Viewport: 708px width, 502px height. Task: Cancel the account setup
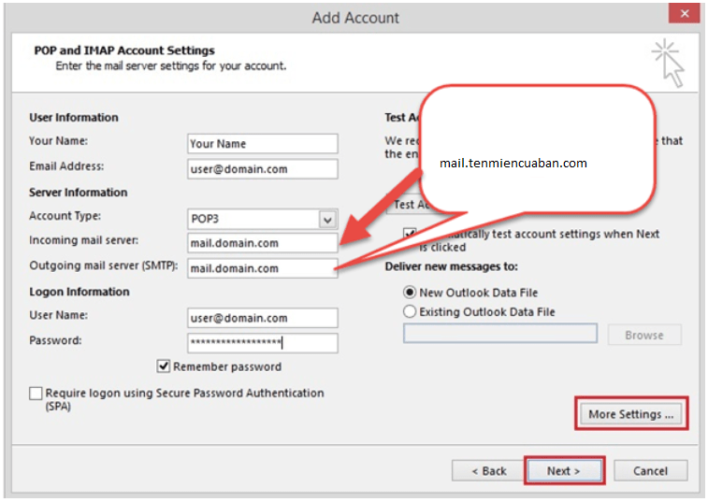pos(648,470)
